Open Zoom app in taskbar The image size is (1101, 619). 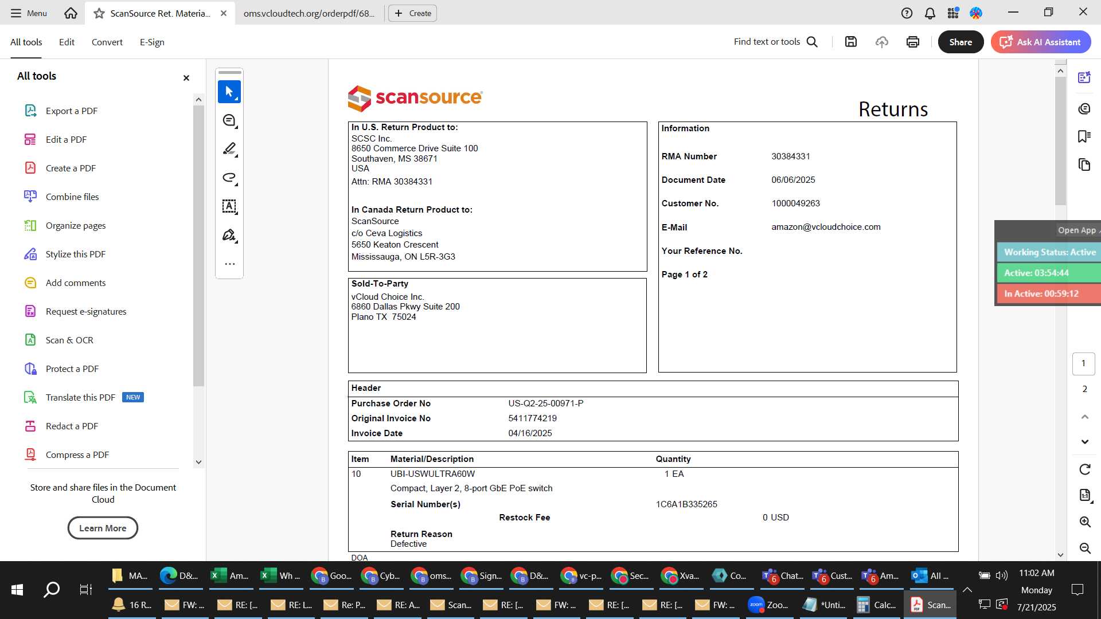coord(768,605)
